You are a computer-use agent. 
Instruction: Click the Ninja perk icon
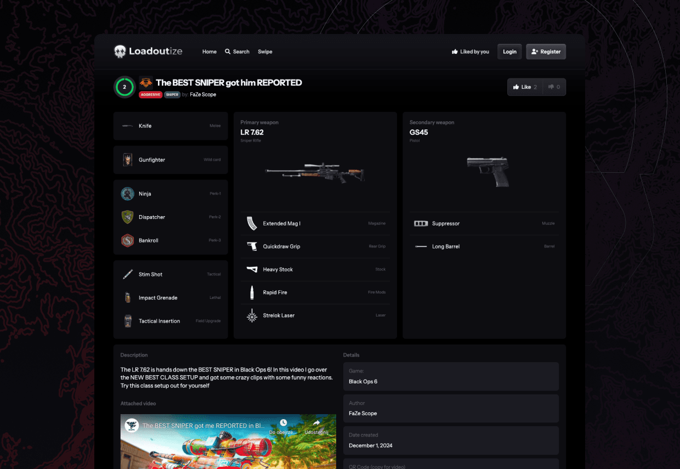(128, 194)
